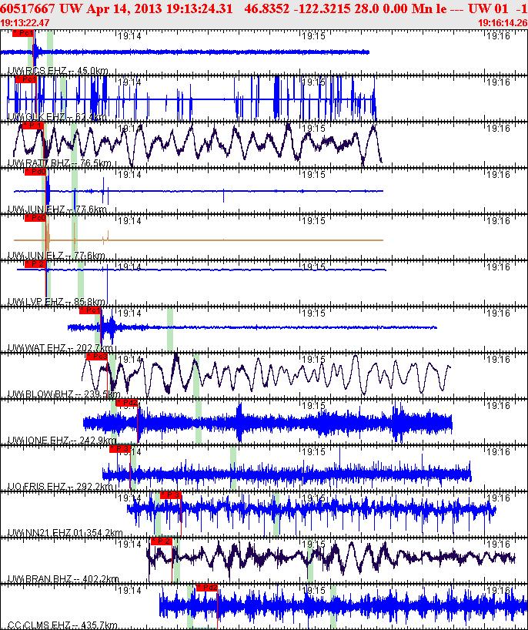
Task: Click station label UW RCS EHZ 45.0km
Action: click(x=58, y=71)
